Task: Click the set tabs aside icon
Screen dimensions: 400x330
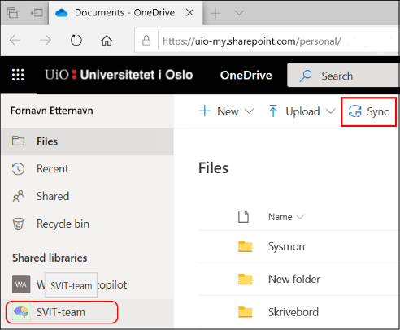Action: pos(37,12)
